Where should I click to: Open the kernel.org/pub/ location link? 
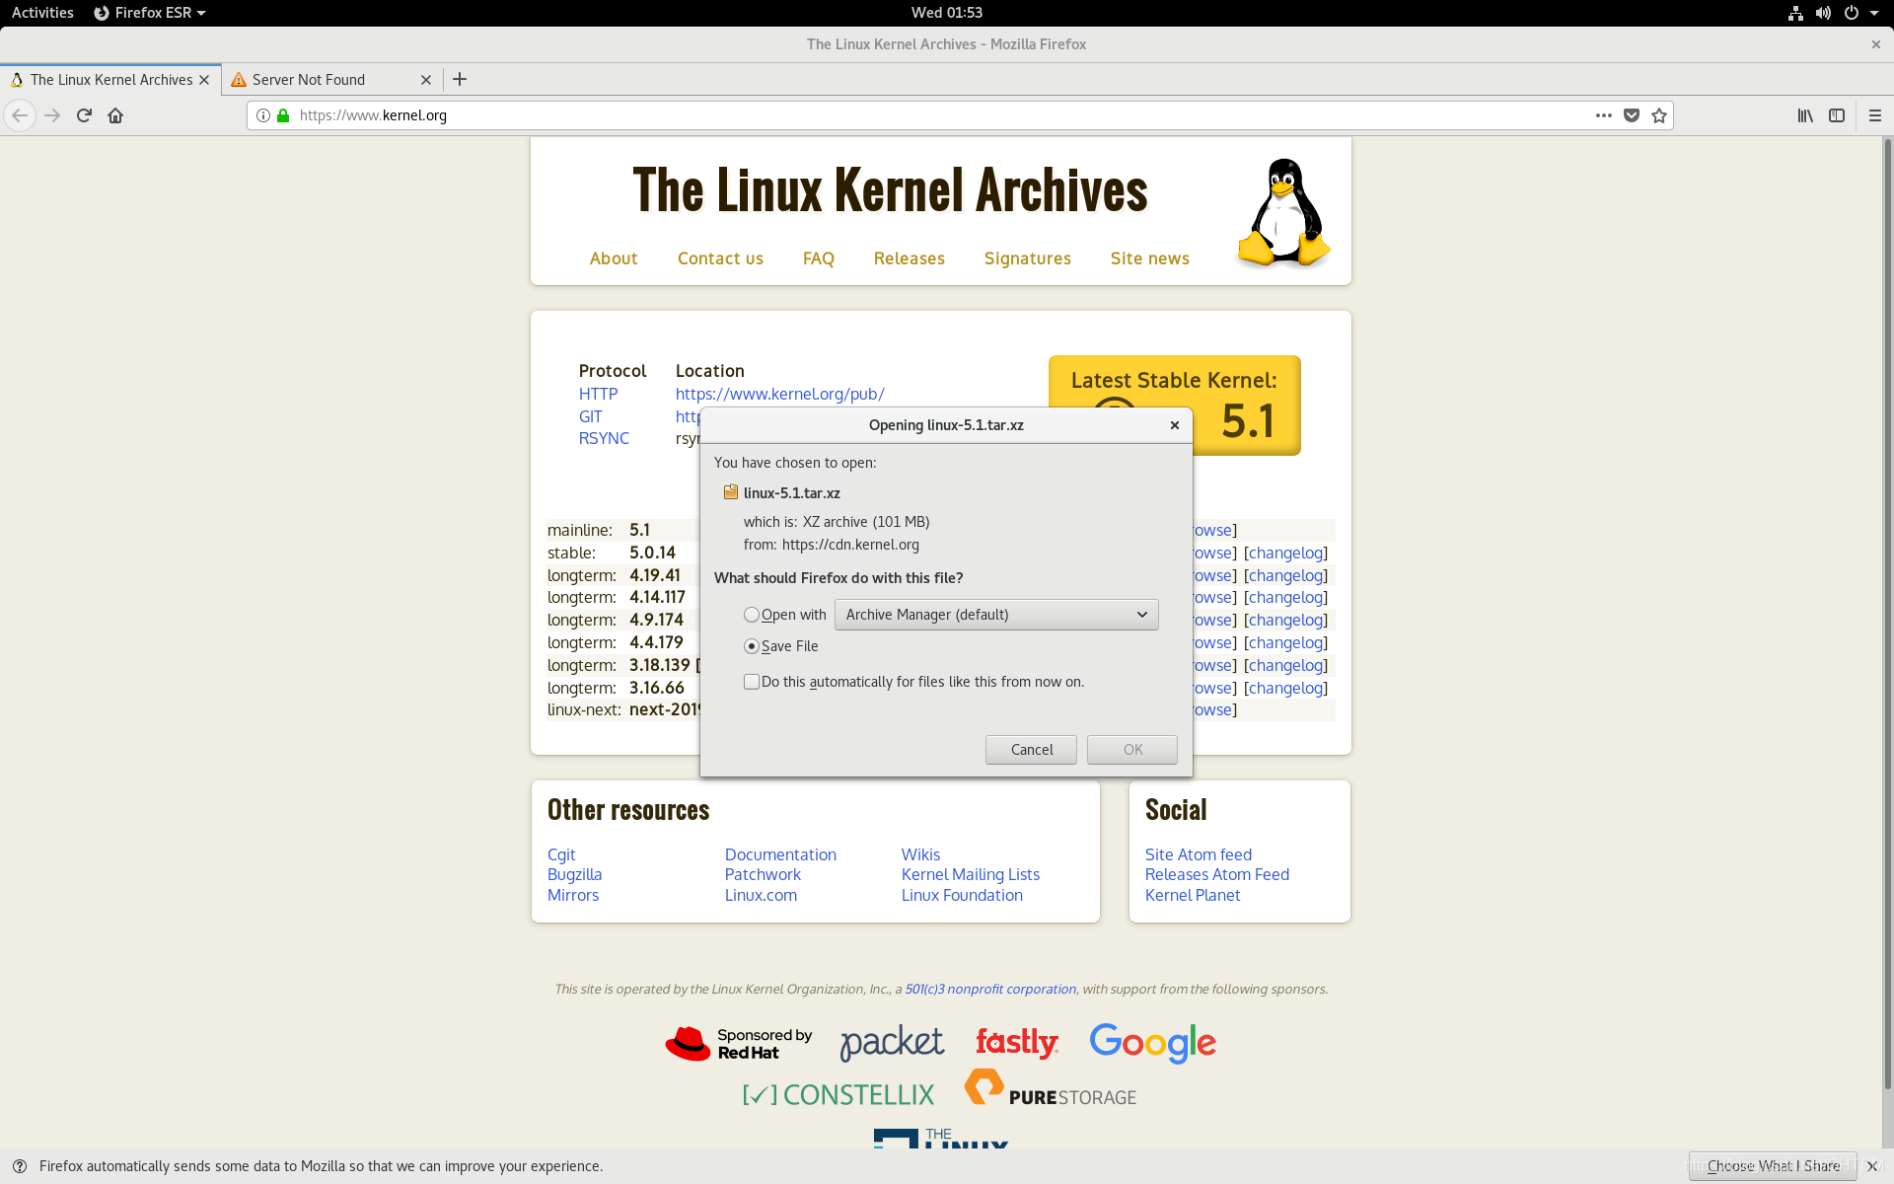(x=780, y=394)
